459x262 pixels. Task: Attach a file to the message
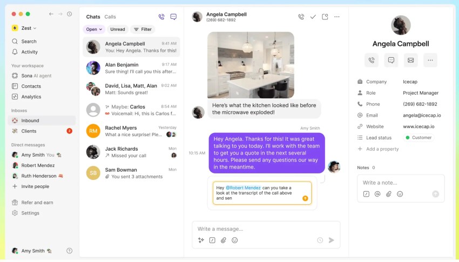click(x=224, y=240)
